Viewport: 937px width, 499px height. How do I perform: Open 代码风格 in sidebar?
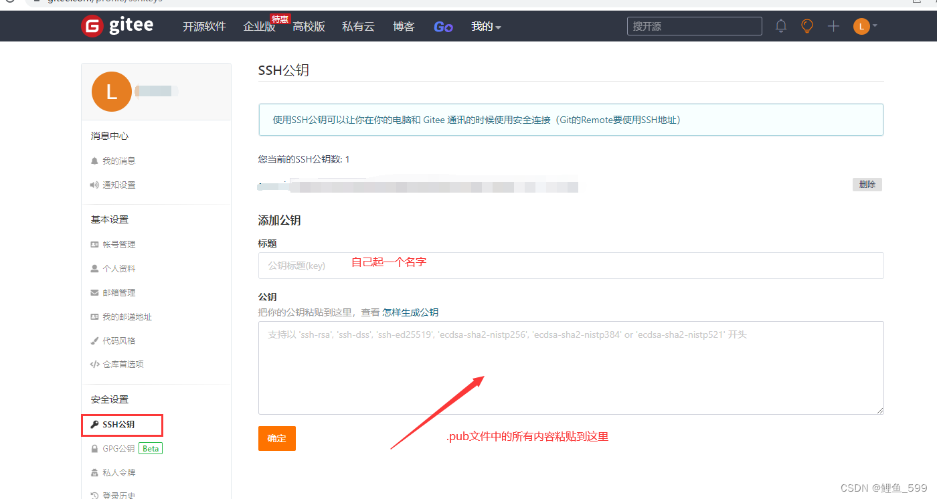click(118, 341)
